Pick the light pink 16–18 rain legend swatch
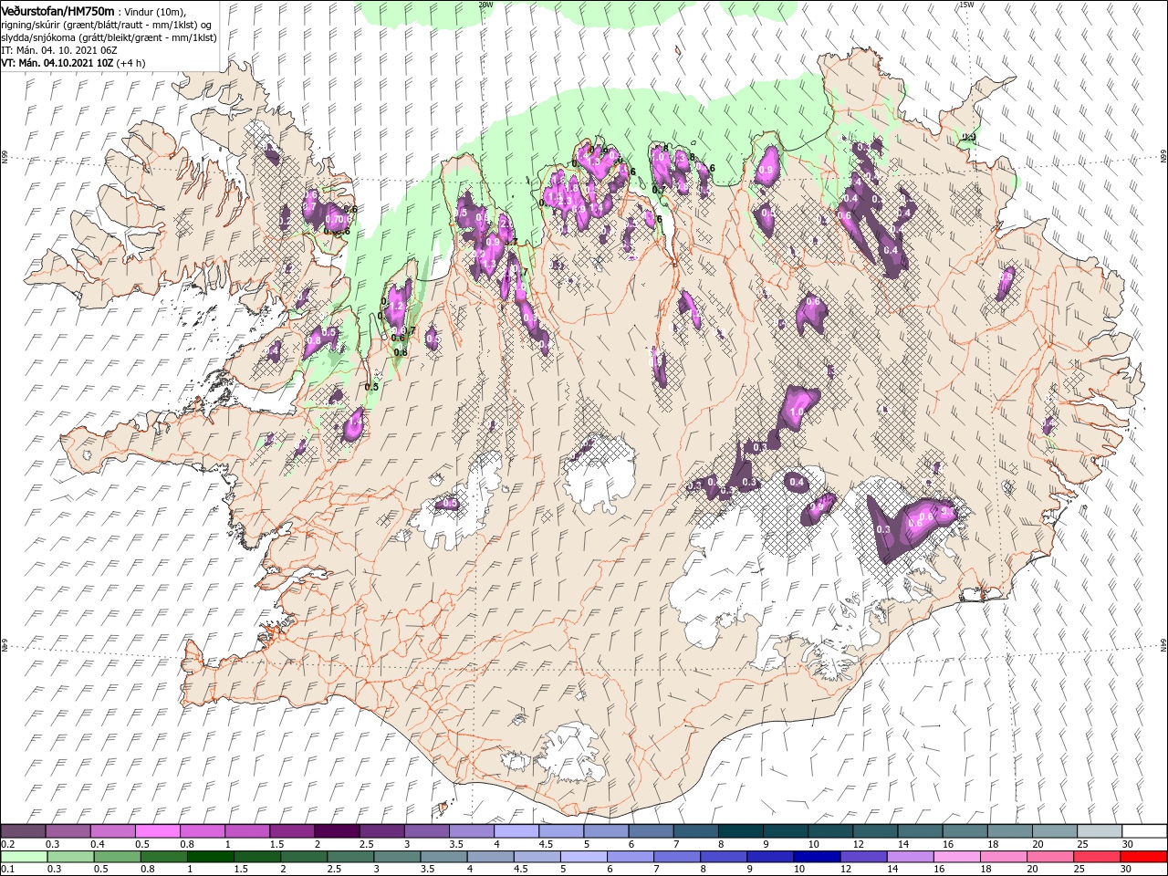1168x876 pixels. [958, 857]
